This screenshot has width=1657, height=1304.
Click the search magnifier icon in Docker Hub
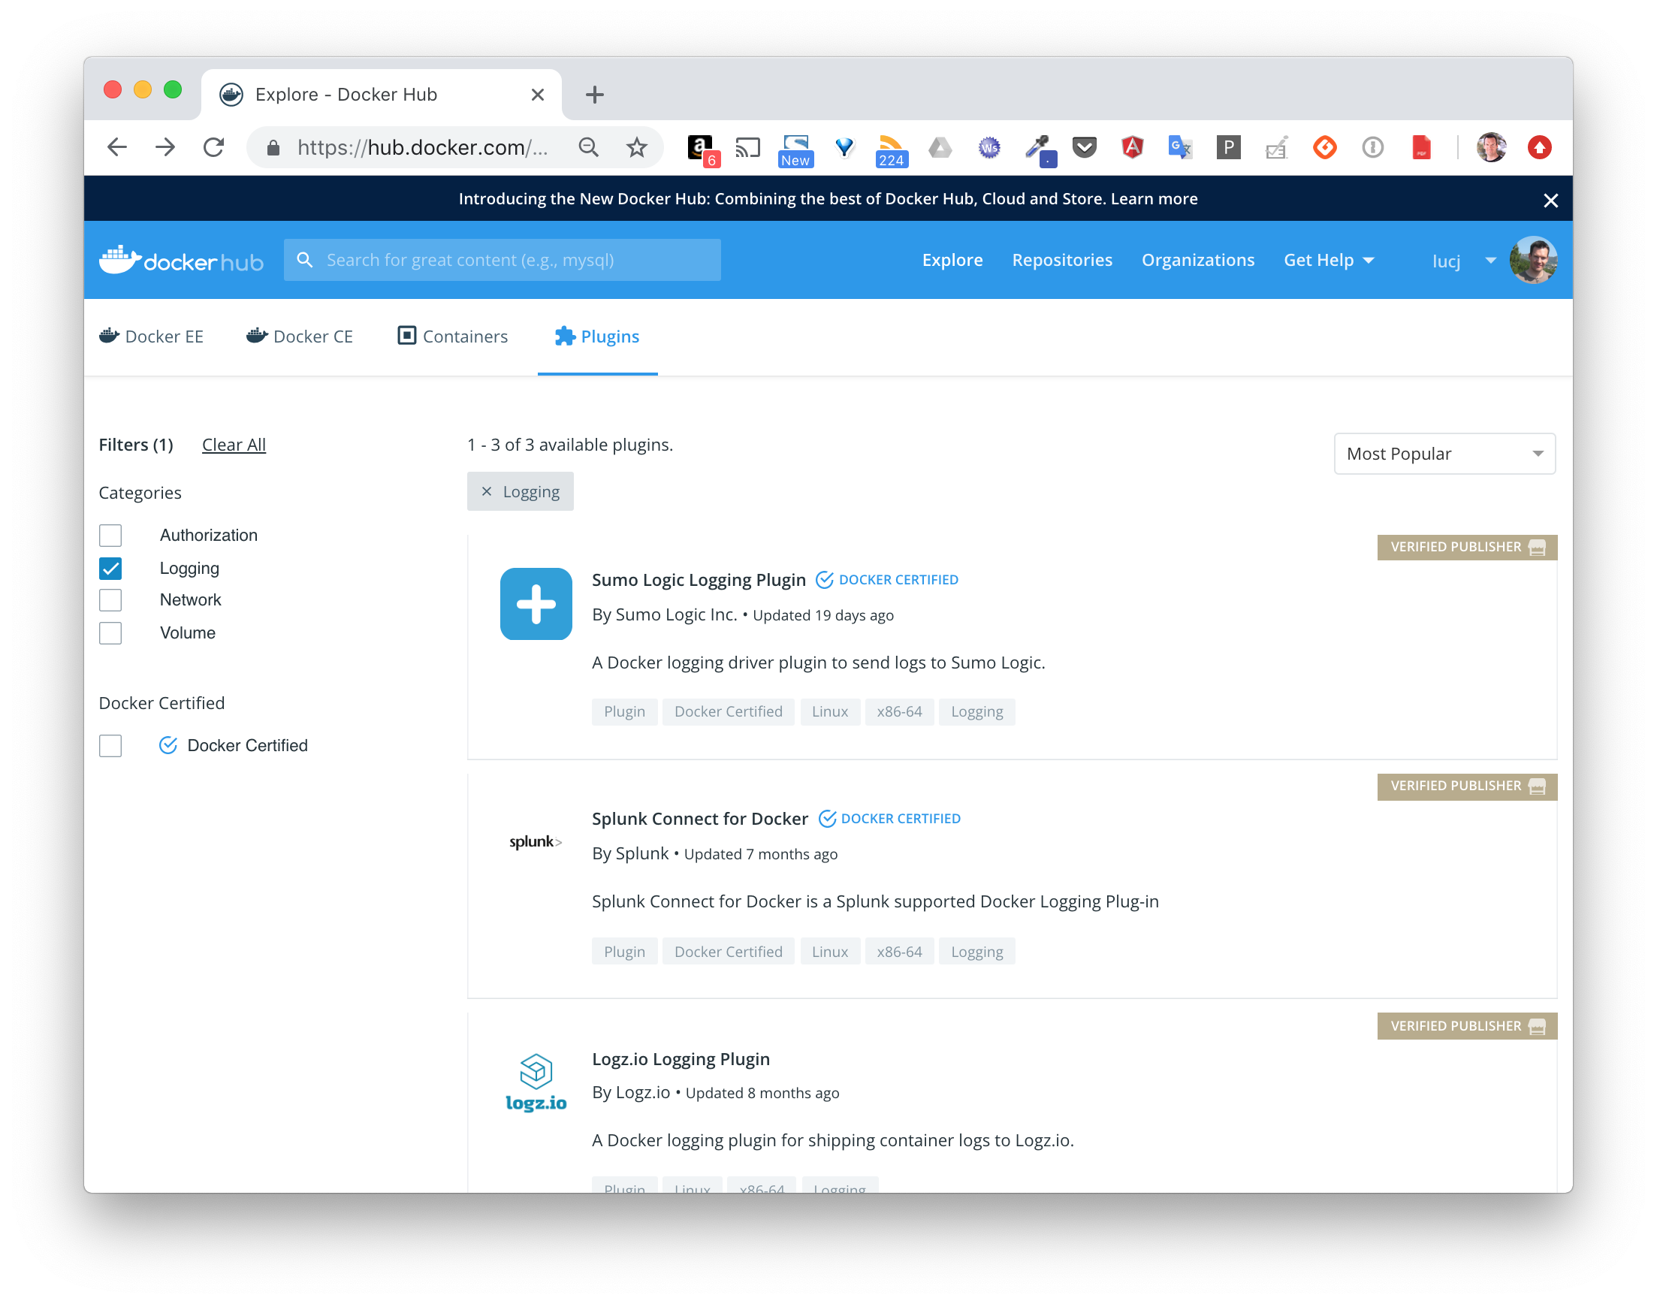(304, 261)
